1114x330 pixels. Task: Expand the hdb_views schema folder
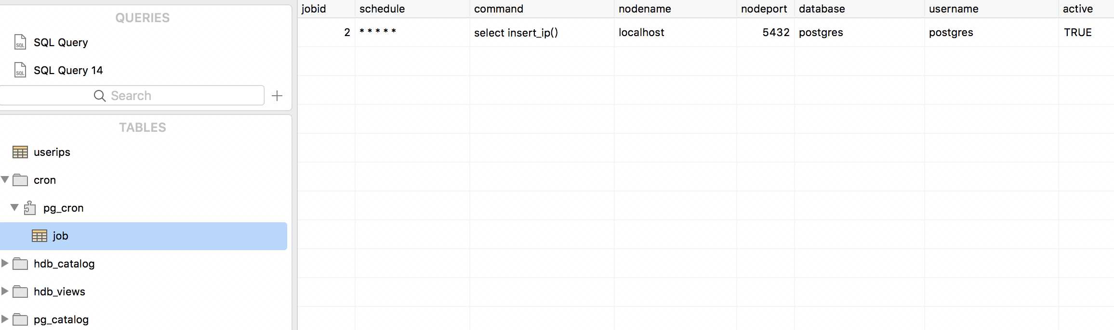point(5,291)
